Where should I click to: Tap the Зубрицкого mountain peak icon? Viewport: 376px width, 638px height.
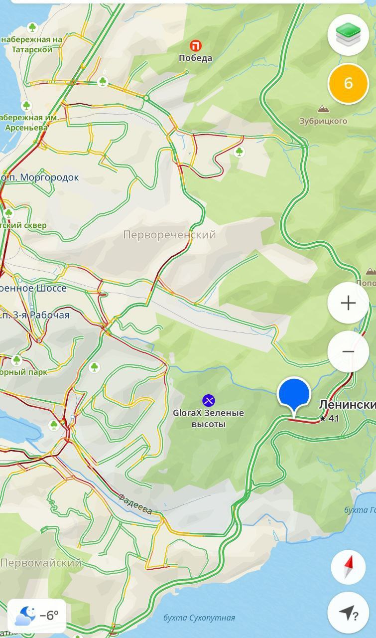(323, 109)
